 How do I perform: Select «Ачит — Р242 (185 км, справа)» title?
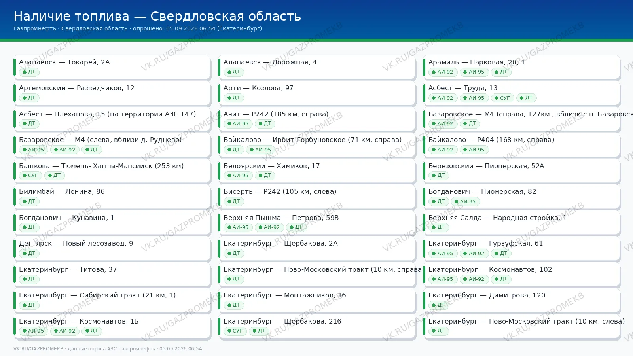[x=276, y=114]
